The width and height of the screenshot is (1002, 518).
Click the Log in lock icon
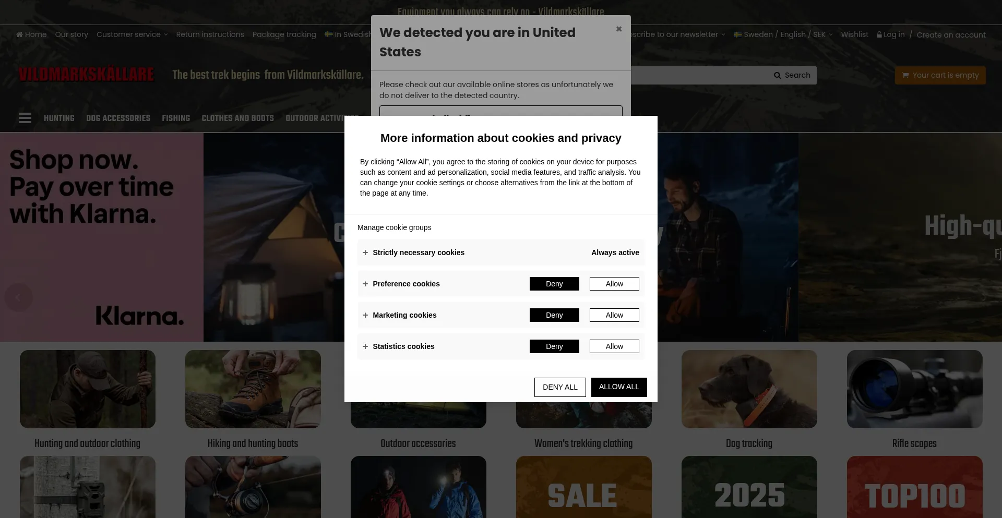pyautogui.click(x=879, y=34)
